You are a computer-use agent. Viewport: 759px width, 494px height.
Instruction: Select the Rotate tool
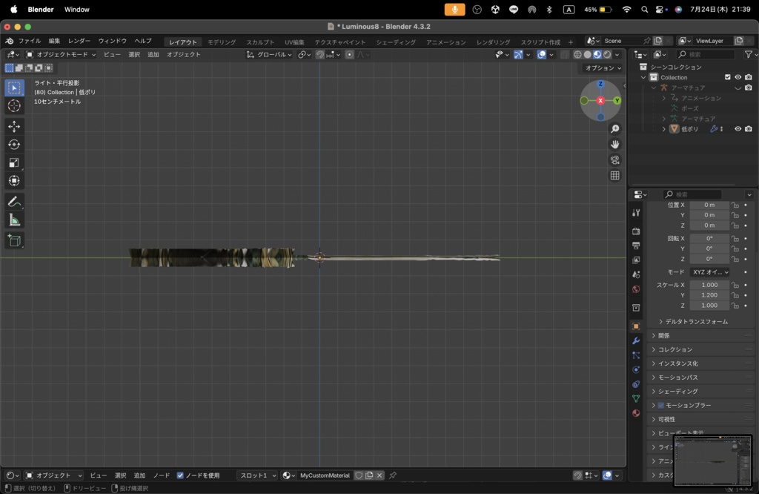click(x=14, y=145)
